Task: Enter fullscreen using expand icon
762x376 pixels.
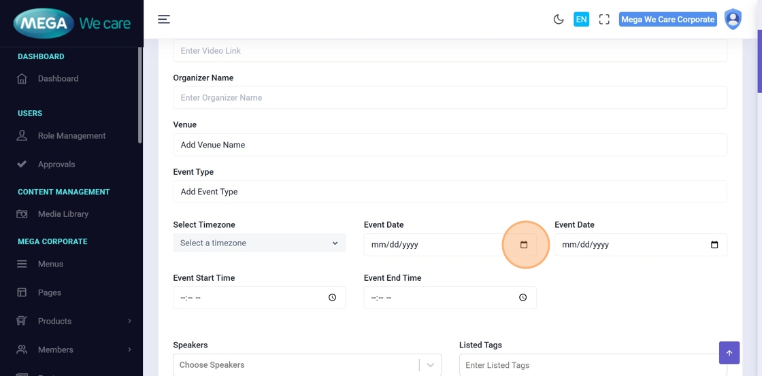Action: coord(604,20)
